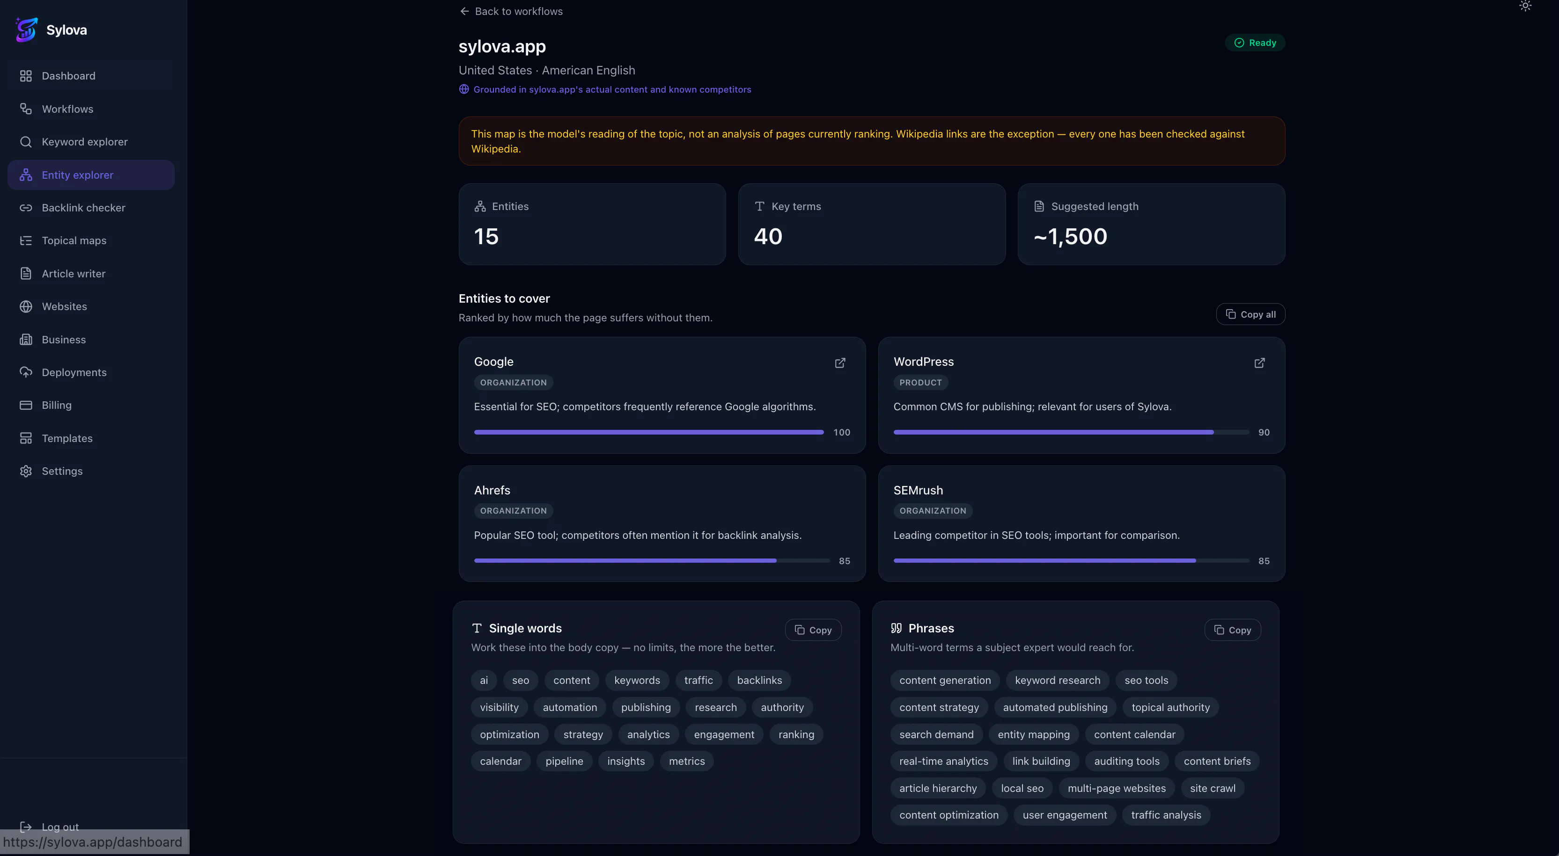The image size is (1559, 856).
Task: Click the "automation" single word chip
Action: pyautogui.click(x=569, y=707)
